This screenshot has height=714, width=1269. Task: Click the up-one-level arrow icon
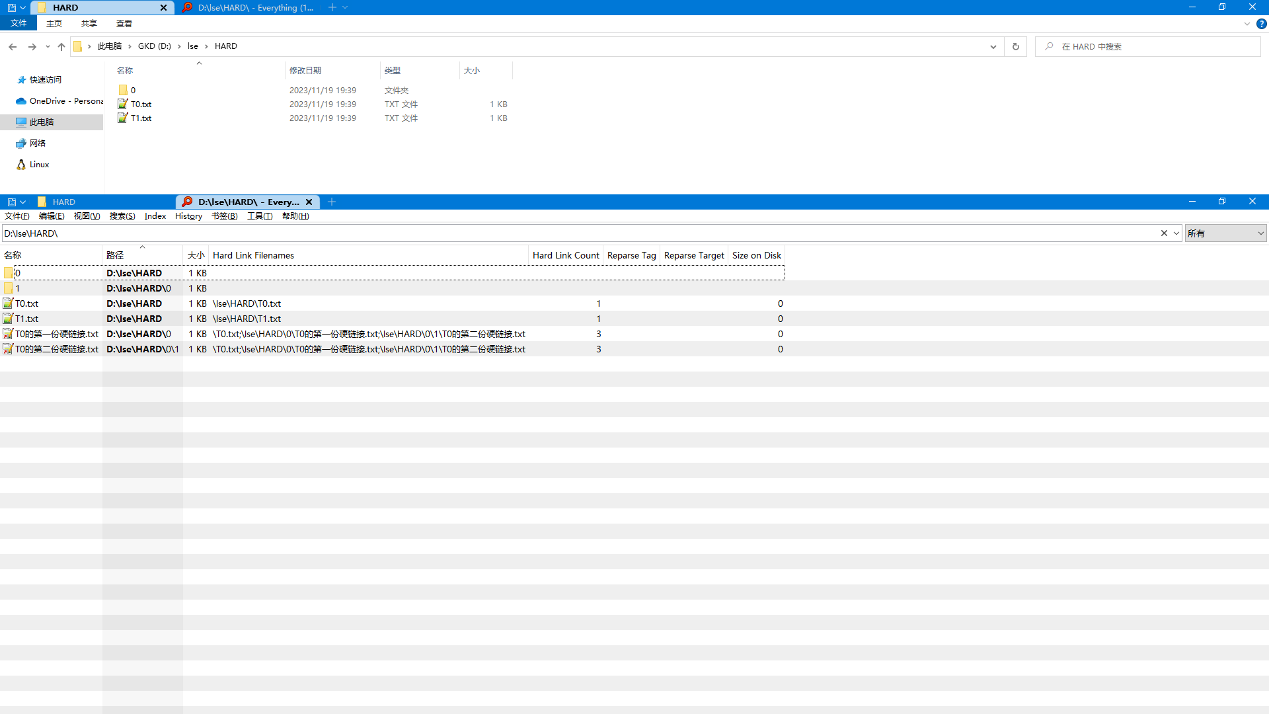click(x=61, y=47)
